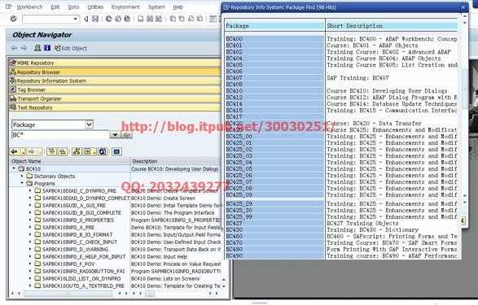Click the Save disk icon in toolbar
This screenshot has width=478, height=305.
(95, 19)
